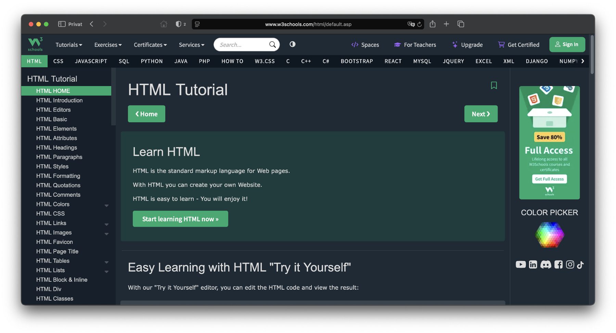Click the W3Schools logo

(35, 44)
